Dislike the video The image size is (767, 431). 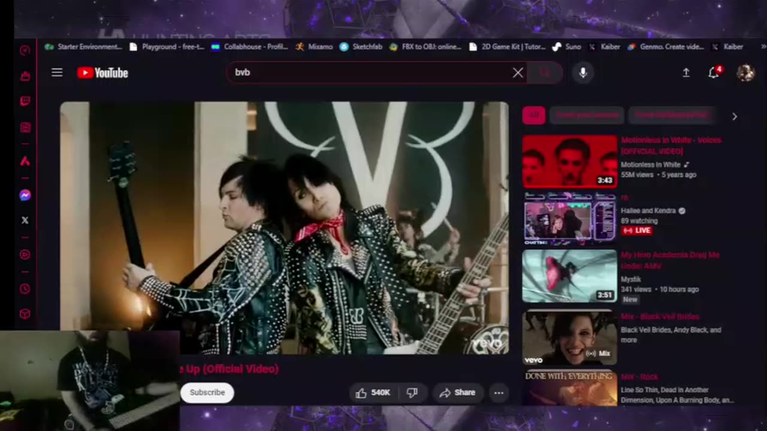[x=412, y=393]
